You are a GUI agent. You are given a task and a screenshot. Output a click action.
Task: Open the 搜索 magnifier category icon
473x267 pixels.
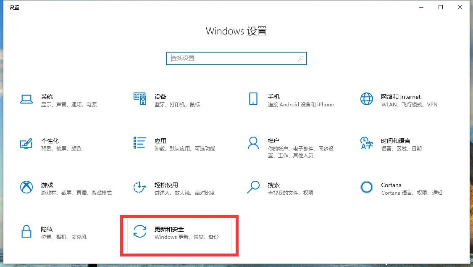[253, 187]
